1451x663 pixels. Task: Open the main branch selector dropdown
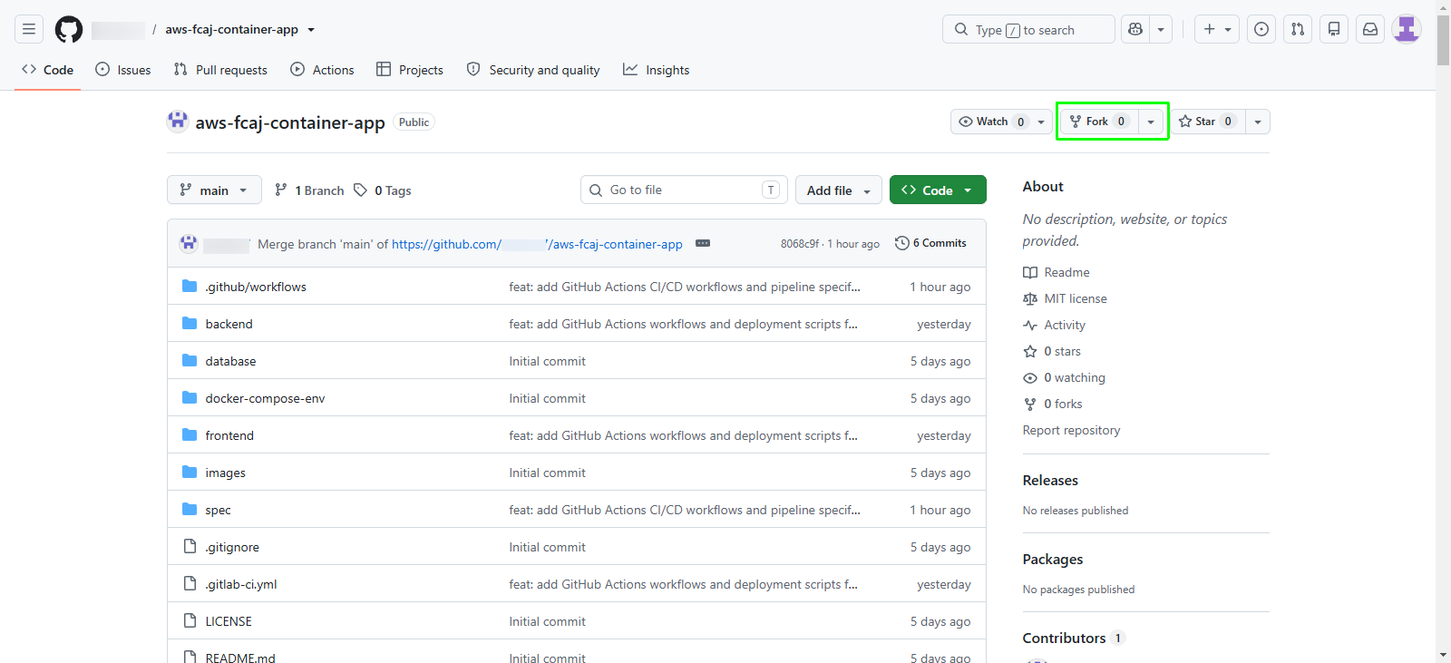point(214,190)
